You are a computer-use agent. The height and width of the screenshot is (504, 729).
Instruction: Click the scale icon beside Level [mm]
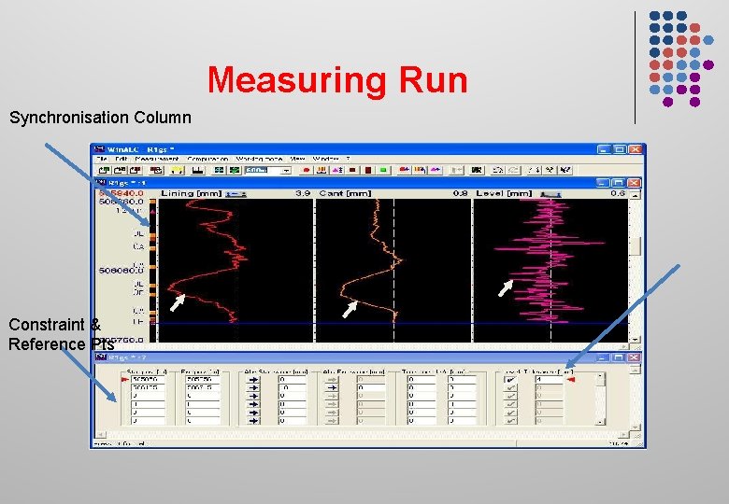pos(550,194)
